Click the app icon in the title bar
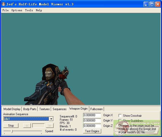The width and height of the screenshot is (162, 137). pyautogui.click(x=4, y=4)
